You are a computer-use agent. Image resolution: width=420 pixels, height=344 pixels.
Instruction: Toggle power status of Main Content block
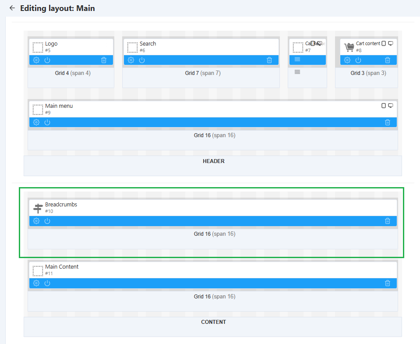47,283
